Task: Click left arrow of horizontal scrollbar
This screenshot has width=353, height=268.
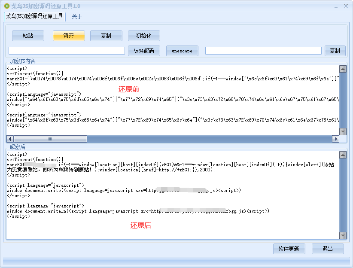Action: coord(10,139)
